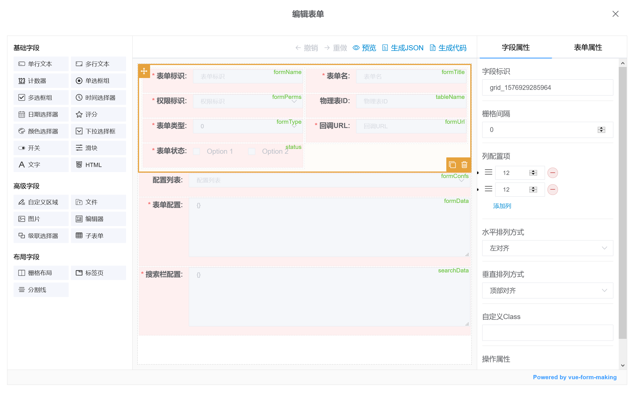Select the 日期选择器 date picker field
The width and height of the screenshot is (632, 412).
coord(41,114)
